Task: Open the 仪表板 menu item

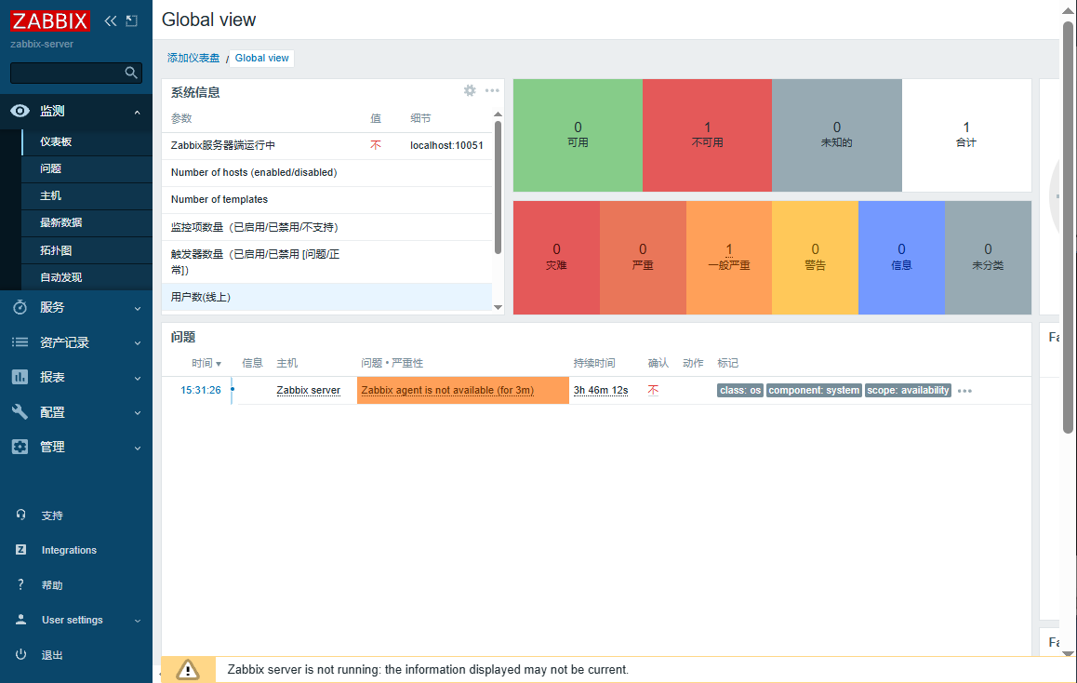Action: pos(87,141)
